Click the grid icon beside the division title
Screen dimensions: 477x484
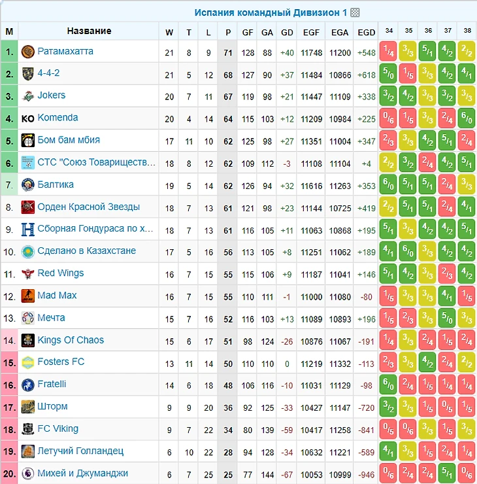coord(355,12)
